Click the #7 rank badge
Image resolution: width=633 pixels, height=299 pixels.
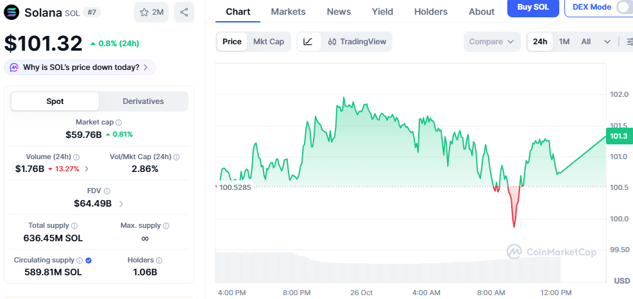pos(92,12)
